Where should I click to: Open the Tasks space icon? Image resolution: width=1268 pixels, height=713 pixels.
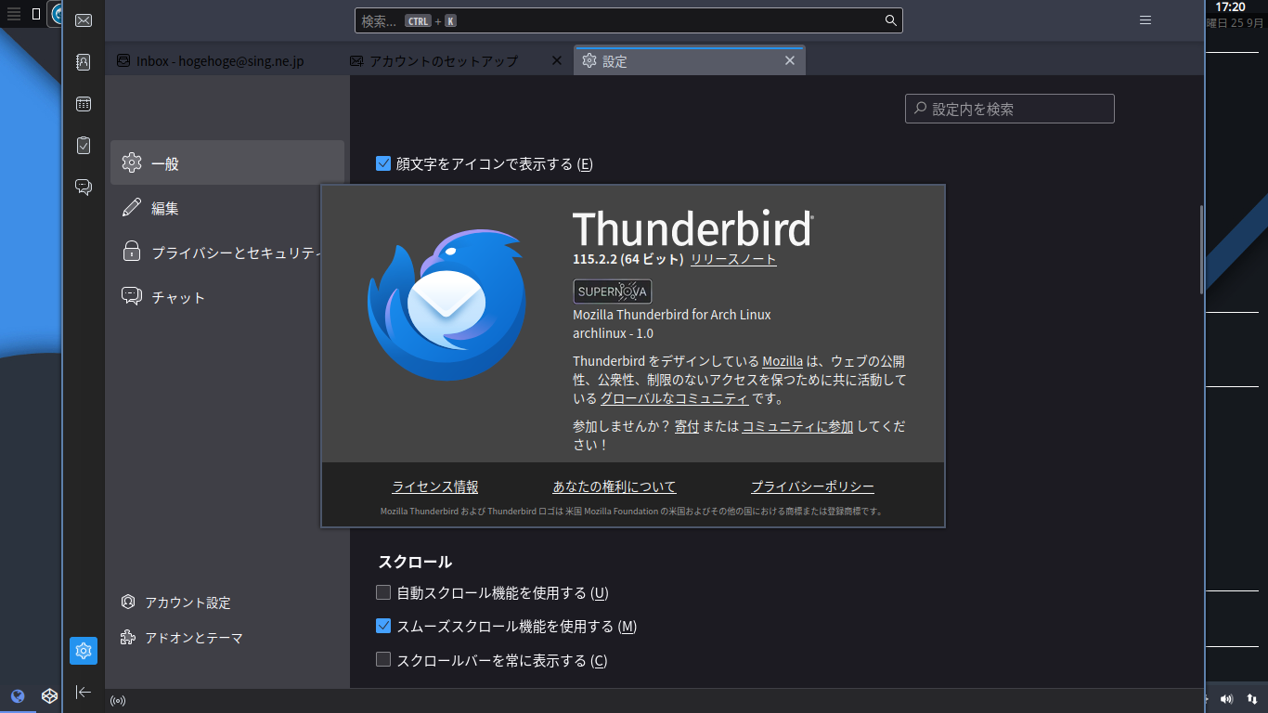84,145
